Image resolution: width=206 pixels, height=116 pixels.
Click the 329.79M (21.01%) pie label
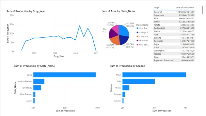point(130,45)
